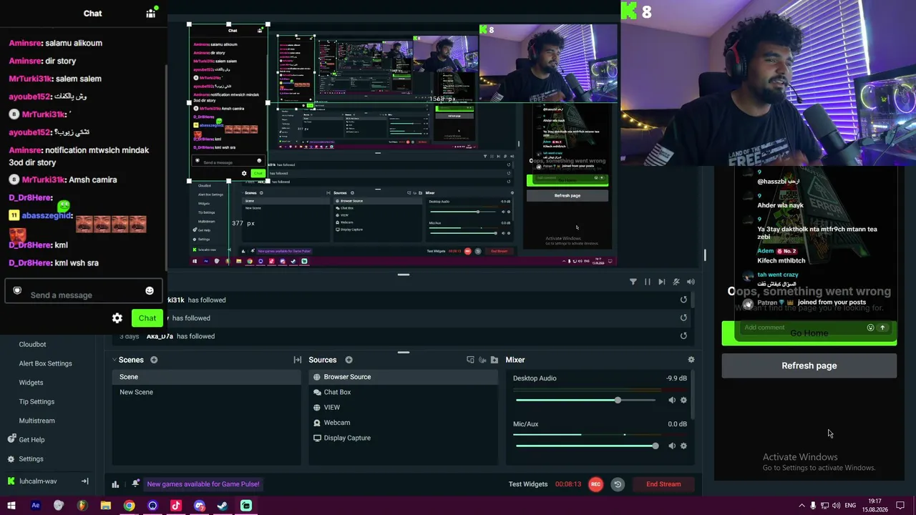
Task: Mute the Desktop Audio source
Action: [671, 400]
